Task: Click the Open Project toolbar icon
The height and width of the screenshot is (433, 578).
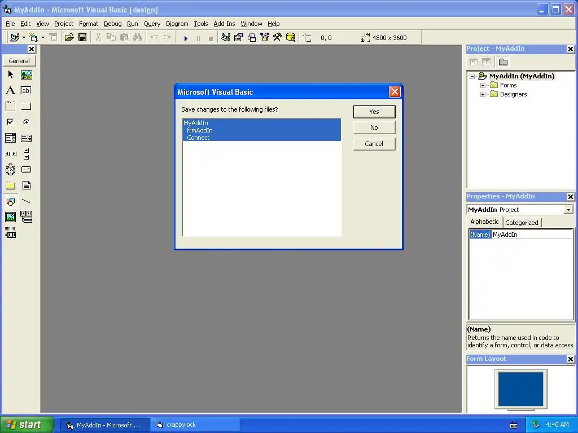Action: pyautogui.click(x=69, y=37)
